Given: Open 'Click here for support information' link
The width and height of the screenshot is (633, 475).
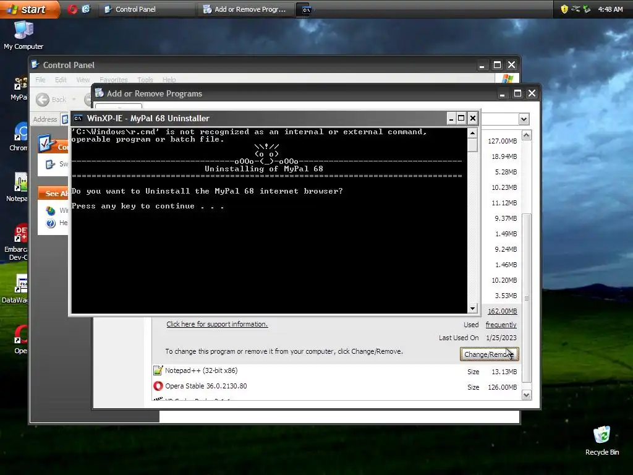Looking at the screenshot, I should click(x=217, y=324).
